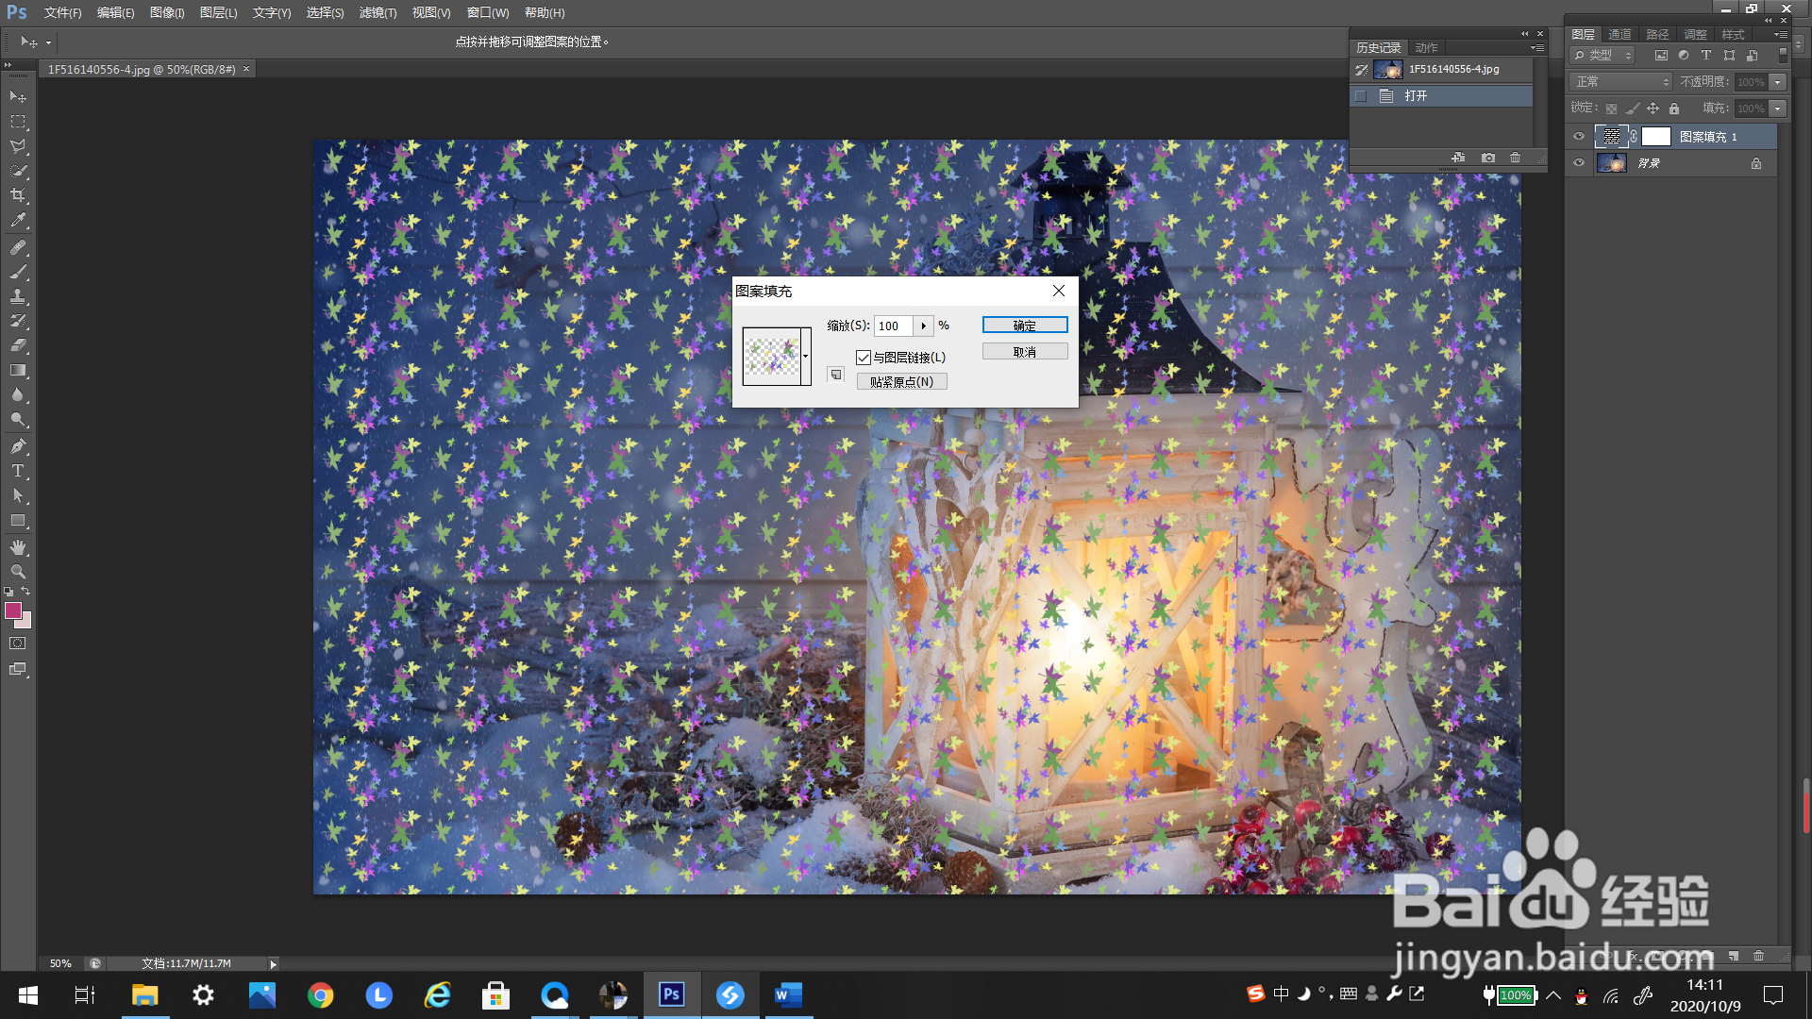Select the Horizontal Type tool
Screen dimensions: 1812x1019
[18, 471]
